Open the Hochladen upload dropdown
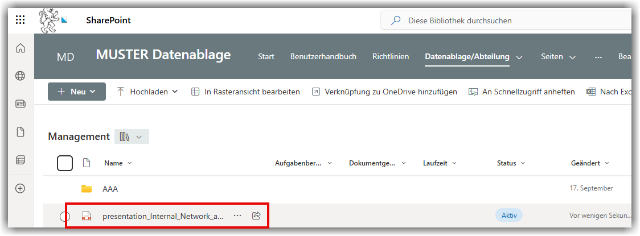 coord(147,92)
